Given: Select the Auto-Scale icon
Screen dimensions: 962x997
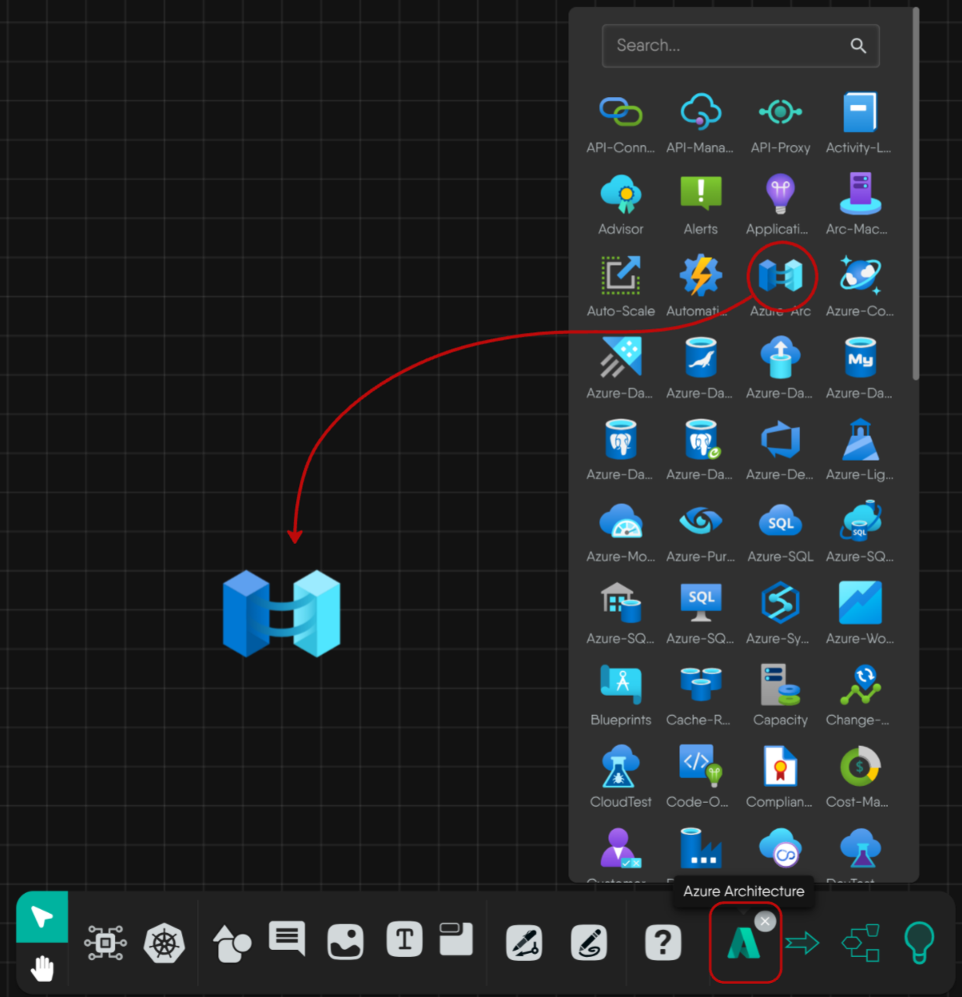Looking at the screenshot, I should tap(621, 276).
